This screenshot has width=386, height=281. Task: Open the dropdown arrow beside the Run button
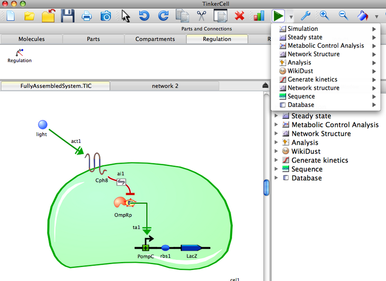click(x=291, y=16)
